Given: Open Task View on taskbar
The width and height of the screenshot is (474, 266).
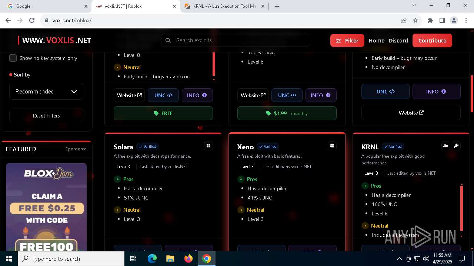Looking at the screenshot, I should pyautogui.click(x=133, y=259).
